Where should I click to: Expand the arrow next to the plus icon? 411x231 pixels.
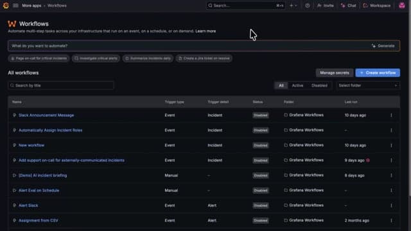click(x=296, y=6)
